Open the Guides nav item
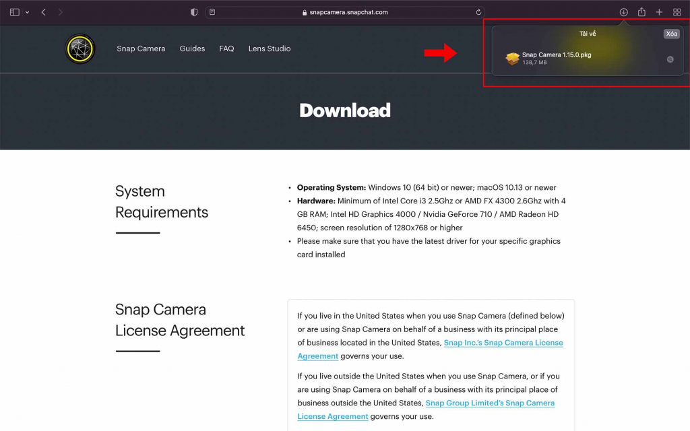Image resolution: width=690 pixels, height=431 pixels. click(x=192, y=48)
